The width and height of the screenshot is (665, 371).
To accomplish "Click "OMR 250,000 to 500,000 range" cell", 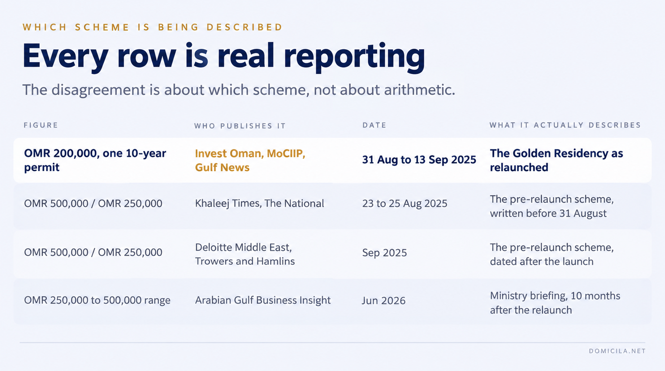I will click(x=97, y=300).
